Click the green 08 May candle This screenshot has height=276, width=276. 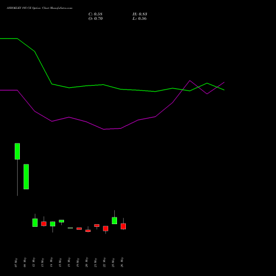(x=26, y=177)
